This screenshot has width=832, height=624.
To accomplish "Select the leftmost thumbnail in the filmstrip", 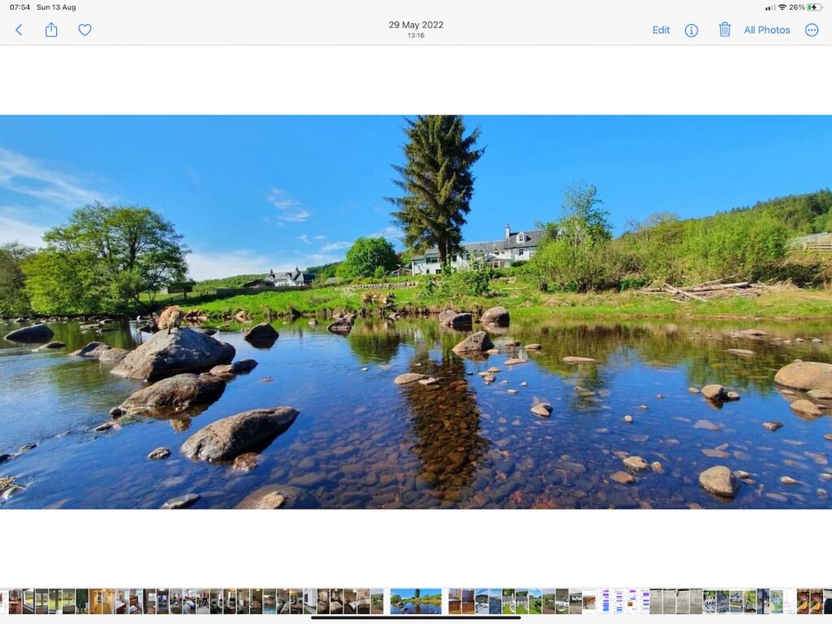I will point(3,601).
